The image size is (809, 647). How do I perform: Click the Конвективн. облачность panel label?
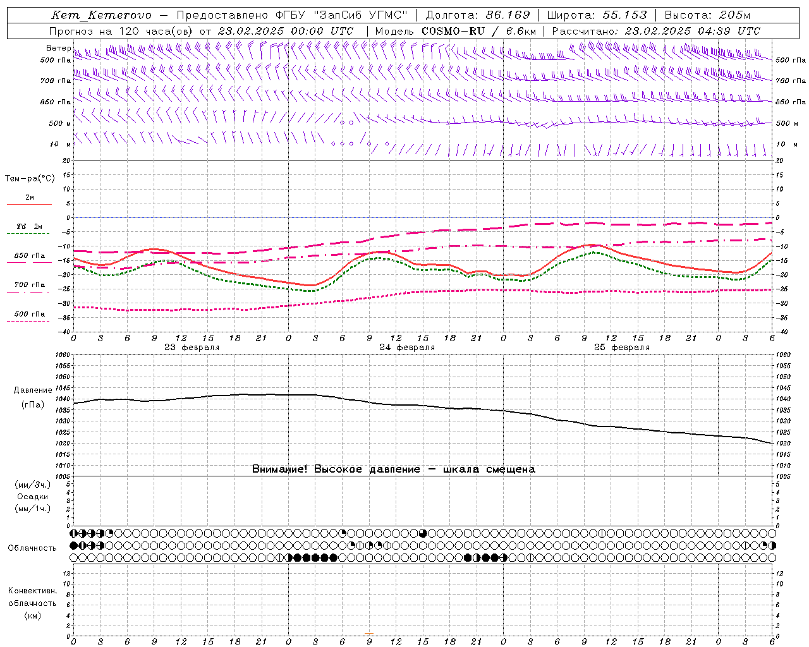pos(32,597)
